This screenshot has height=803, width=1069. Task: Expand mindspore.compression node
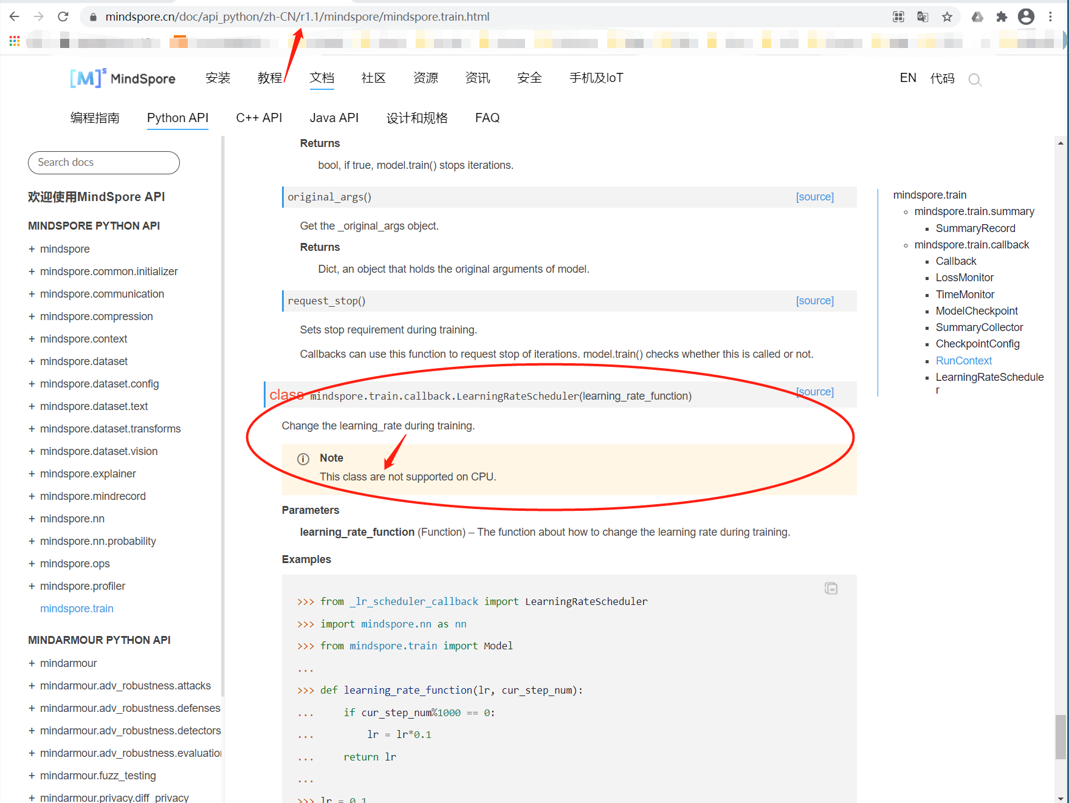tap(32, 316)
